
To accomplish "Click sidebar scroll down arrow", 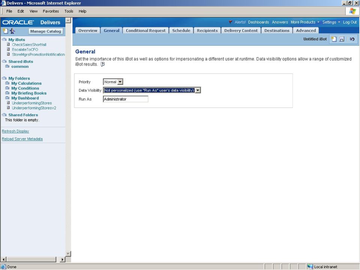I will point(68,254).
